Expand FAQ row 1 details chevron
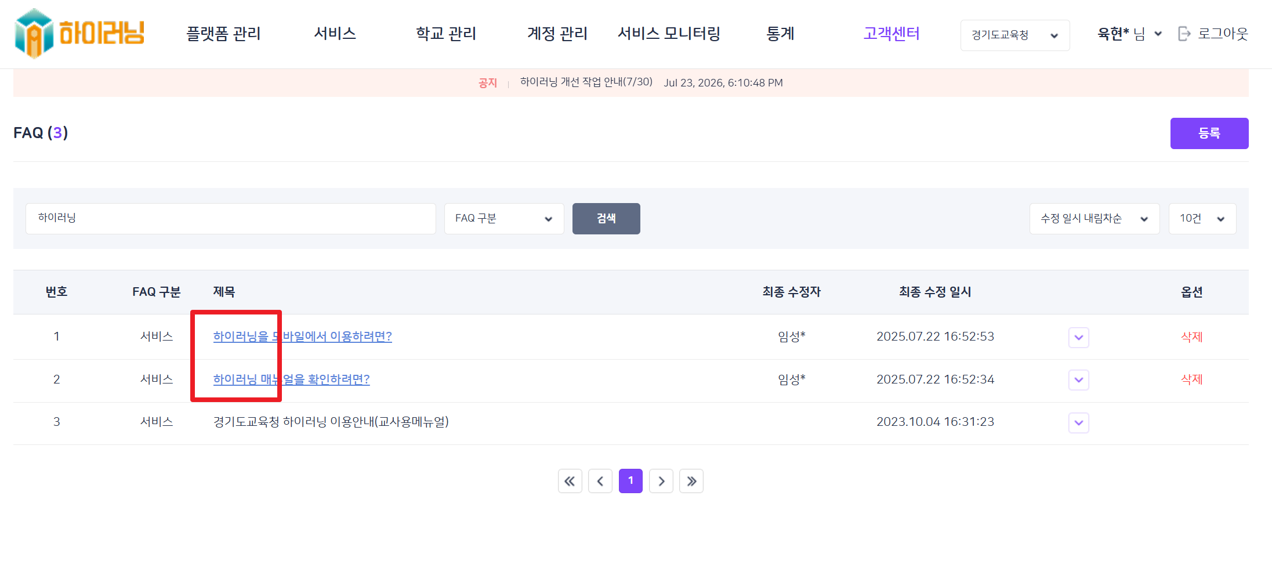Screen dimensions: 1272x568 (1079, 337)
